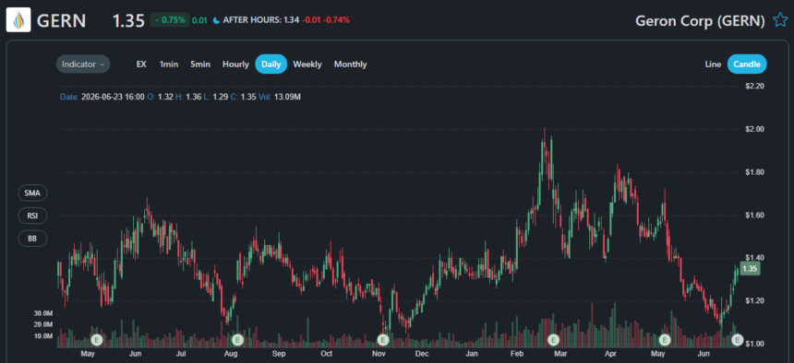Open the early May 2026 earnings marker
Screen dimensions: 794x363
coord(665,339)
